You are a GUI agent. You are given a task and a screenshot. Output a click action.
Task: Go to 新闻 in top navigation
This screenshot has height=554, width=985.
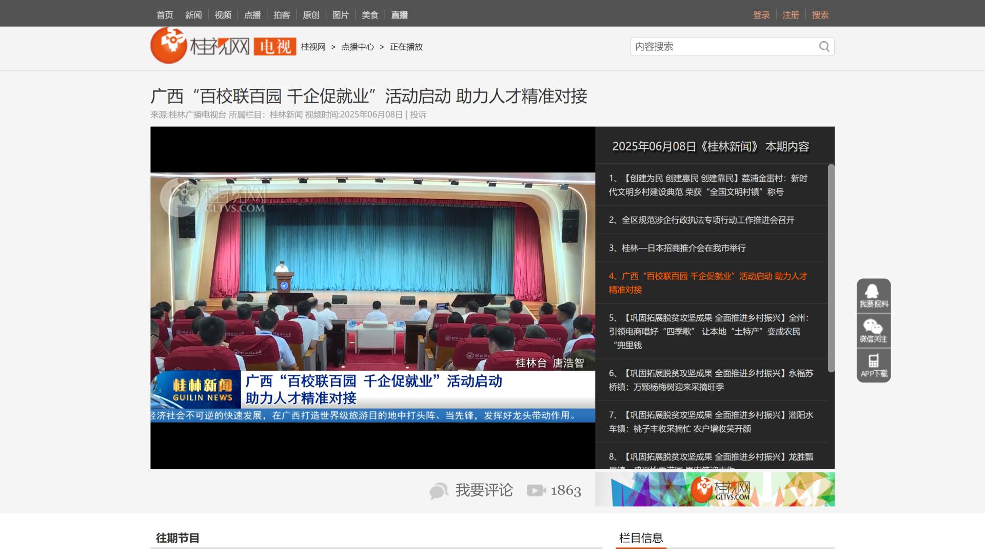click(193, 15)
